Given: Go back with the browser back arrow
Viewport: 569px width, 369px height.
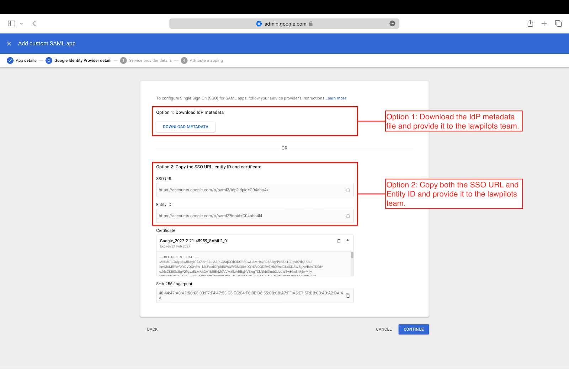Looking at the screenshot, I should click(x=34, y=23).
